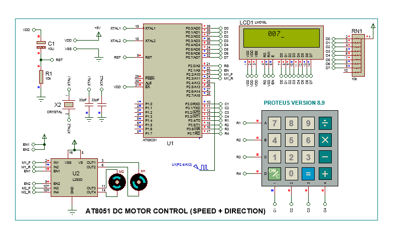
Task: Select the AT89C51 microcontroller U1
Action: tap(172, 81)
